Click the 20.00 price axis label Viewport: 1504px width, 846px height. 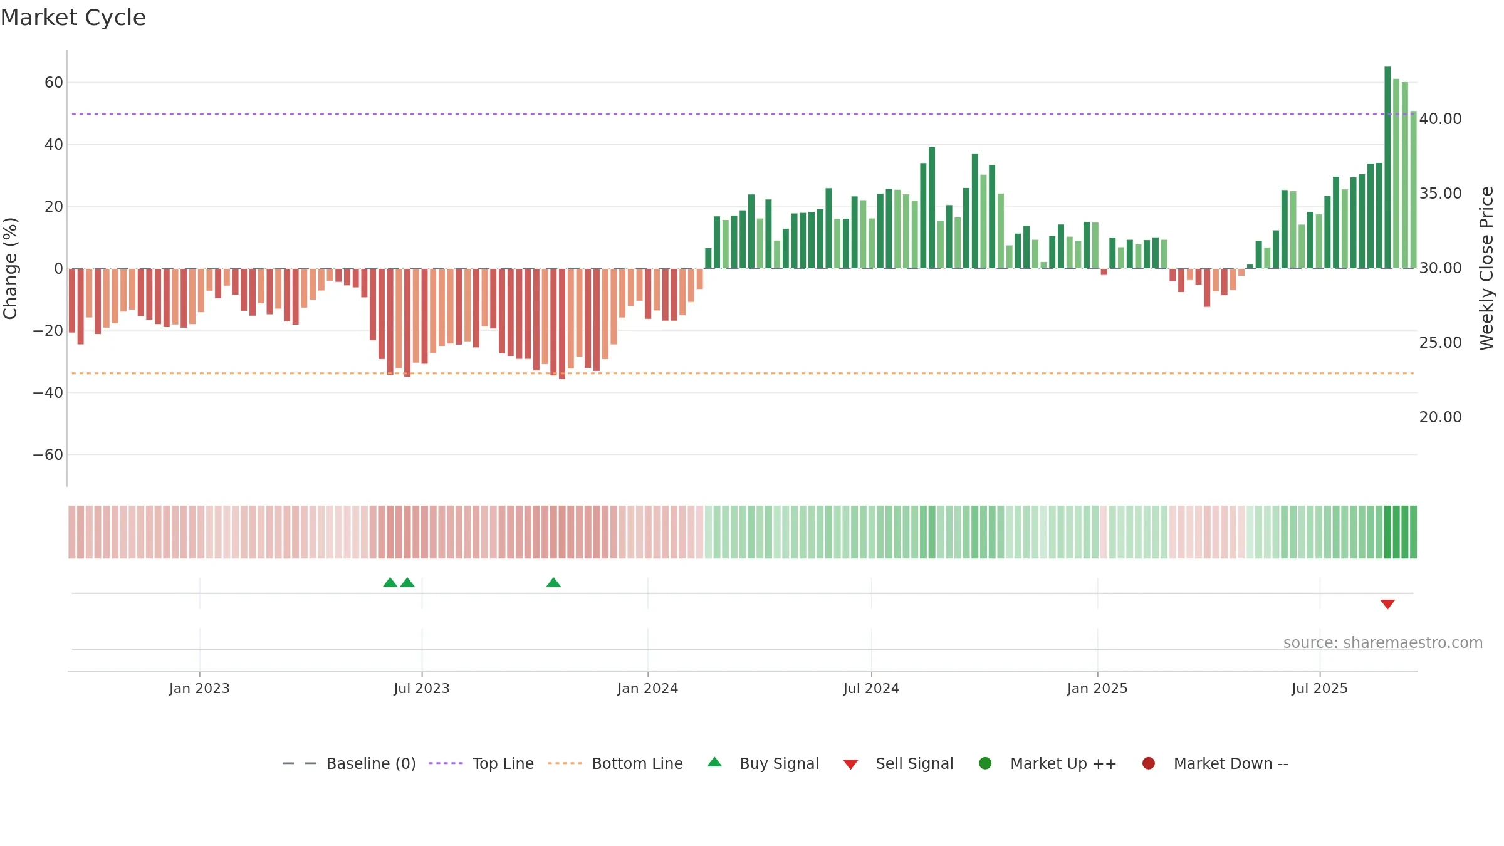tap(1440, 417)
